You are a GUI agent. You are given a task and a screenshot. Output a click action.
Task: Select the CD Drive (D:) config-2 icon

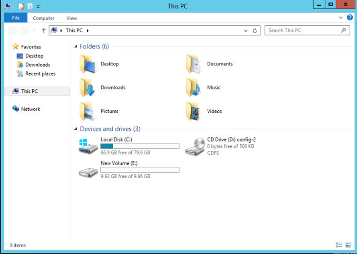pos(195,147)
